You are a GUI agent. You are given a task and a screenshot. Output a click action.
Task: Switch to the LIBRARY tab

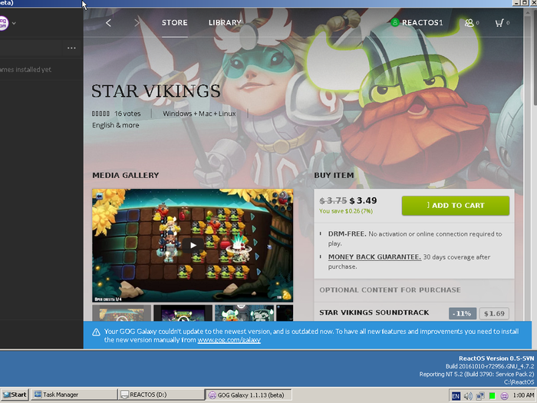[x=225, y=22]
